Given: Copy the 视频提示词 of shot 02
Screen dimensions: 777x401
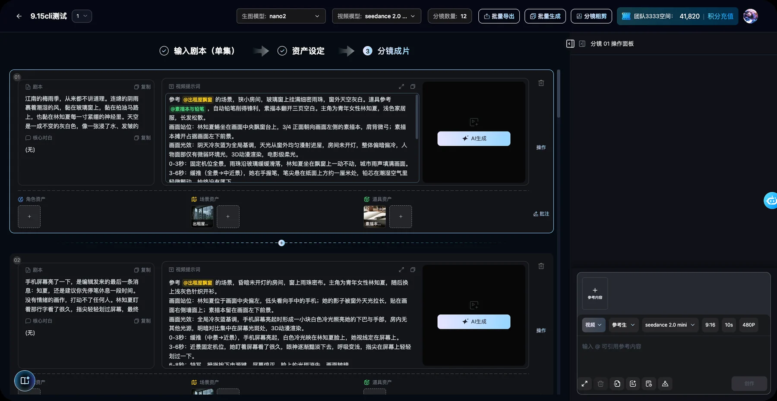Looking at the screenshot, I should (x=413, y=270).
